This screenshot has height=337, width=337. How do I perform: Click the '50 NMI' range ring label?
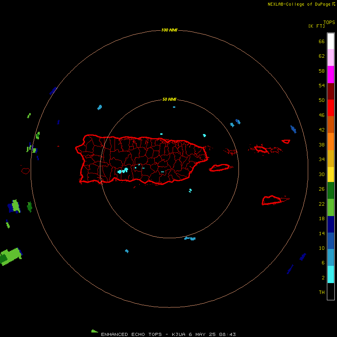(x=169, y=99)
